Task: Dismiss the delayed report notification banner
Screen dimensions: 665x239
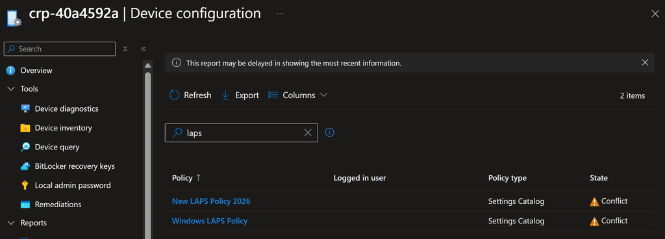Action: [x=645, y=63]
